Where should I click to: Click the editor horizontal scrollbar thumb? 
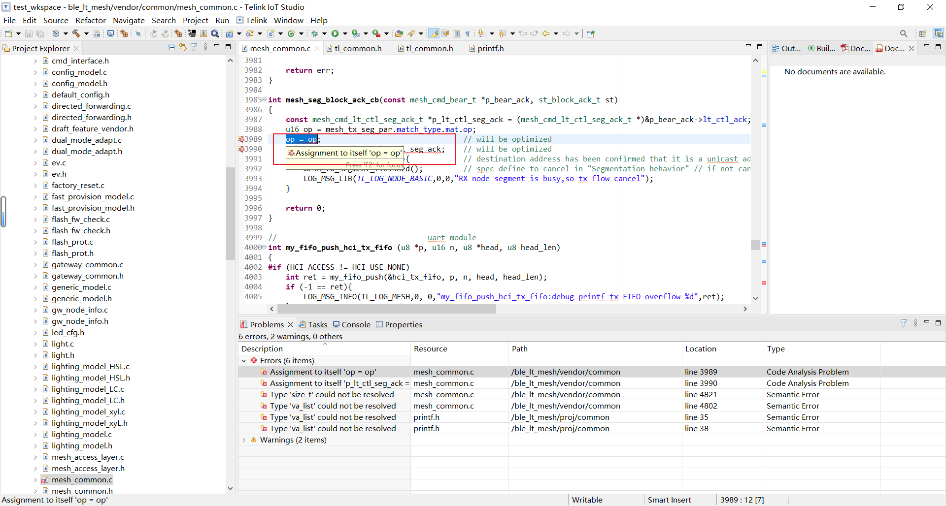[387, 309]
